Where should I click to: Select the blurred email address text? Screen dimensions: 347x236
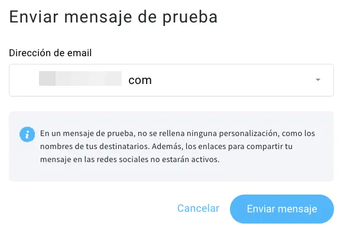[x=80, y=79]
